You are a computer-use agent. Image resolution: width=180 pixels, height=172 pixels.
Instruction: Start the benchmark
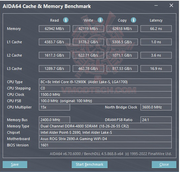click(x=90, y=164)
